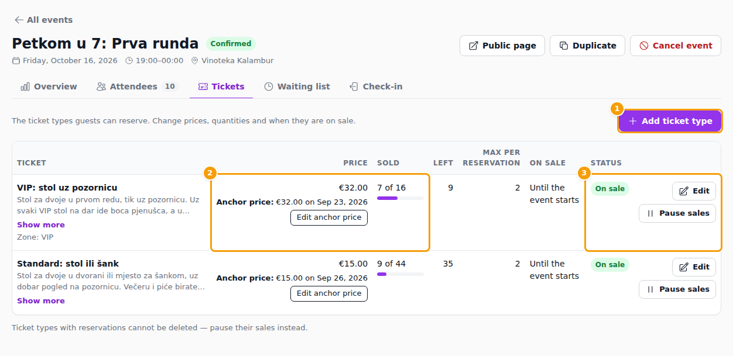Click the location pin icon near Vinoteka Kalambur

coord(195,61)
